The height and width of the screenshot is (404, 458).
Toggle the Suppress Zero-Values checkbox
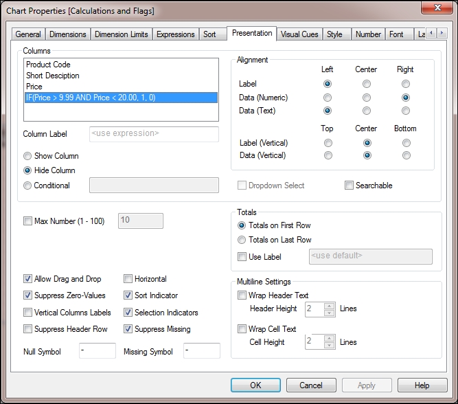[28, 295]
